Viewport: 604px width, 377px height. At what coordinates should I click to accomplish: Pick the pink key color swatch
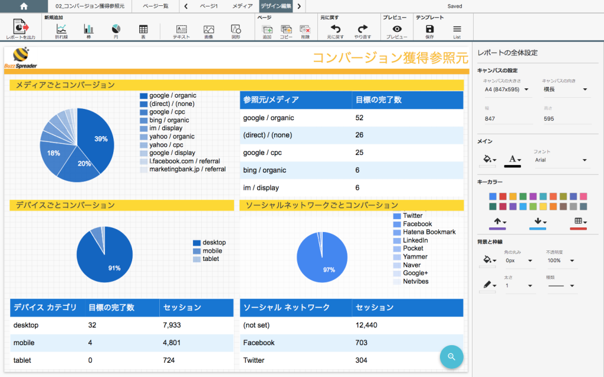(x=583, y=196)
